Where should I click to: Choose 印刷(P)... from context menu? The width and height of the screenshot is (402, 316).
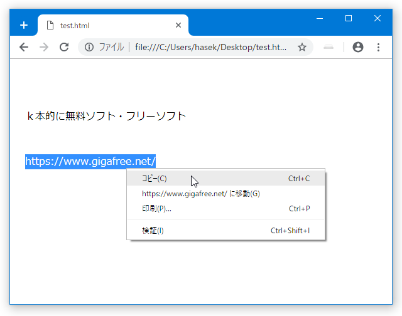(x=226, y=209)
